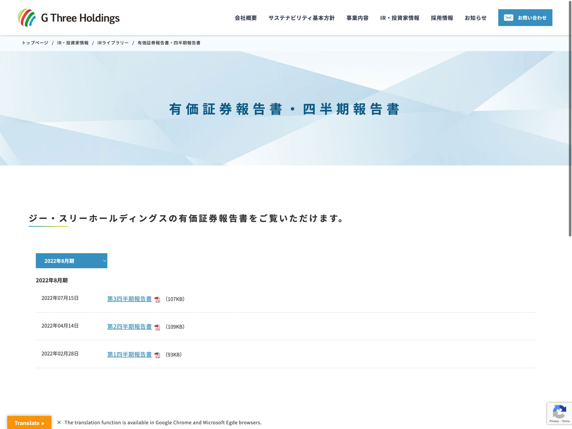This screenshot has width=572, height=429.
Task: Open お知らせ in the top navigation
Action: point(475,18)
